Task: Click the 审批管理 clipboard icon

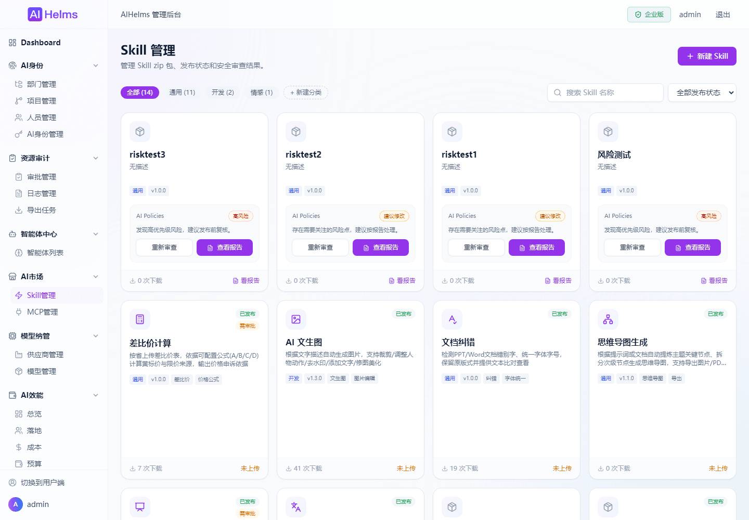Action: point(19,177)
